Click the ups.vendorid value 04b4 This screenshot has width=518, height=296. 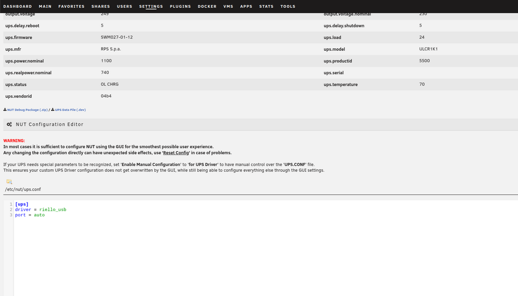click(x=106, y=96)
